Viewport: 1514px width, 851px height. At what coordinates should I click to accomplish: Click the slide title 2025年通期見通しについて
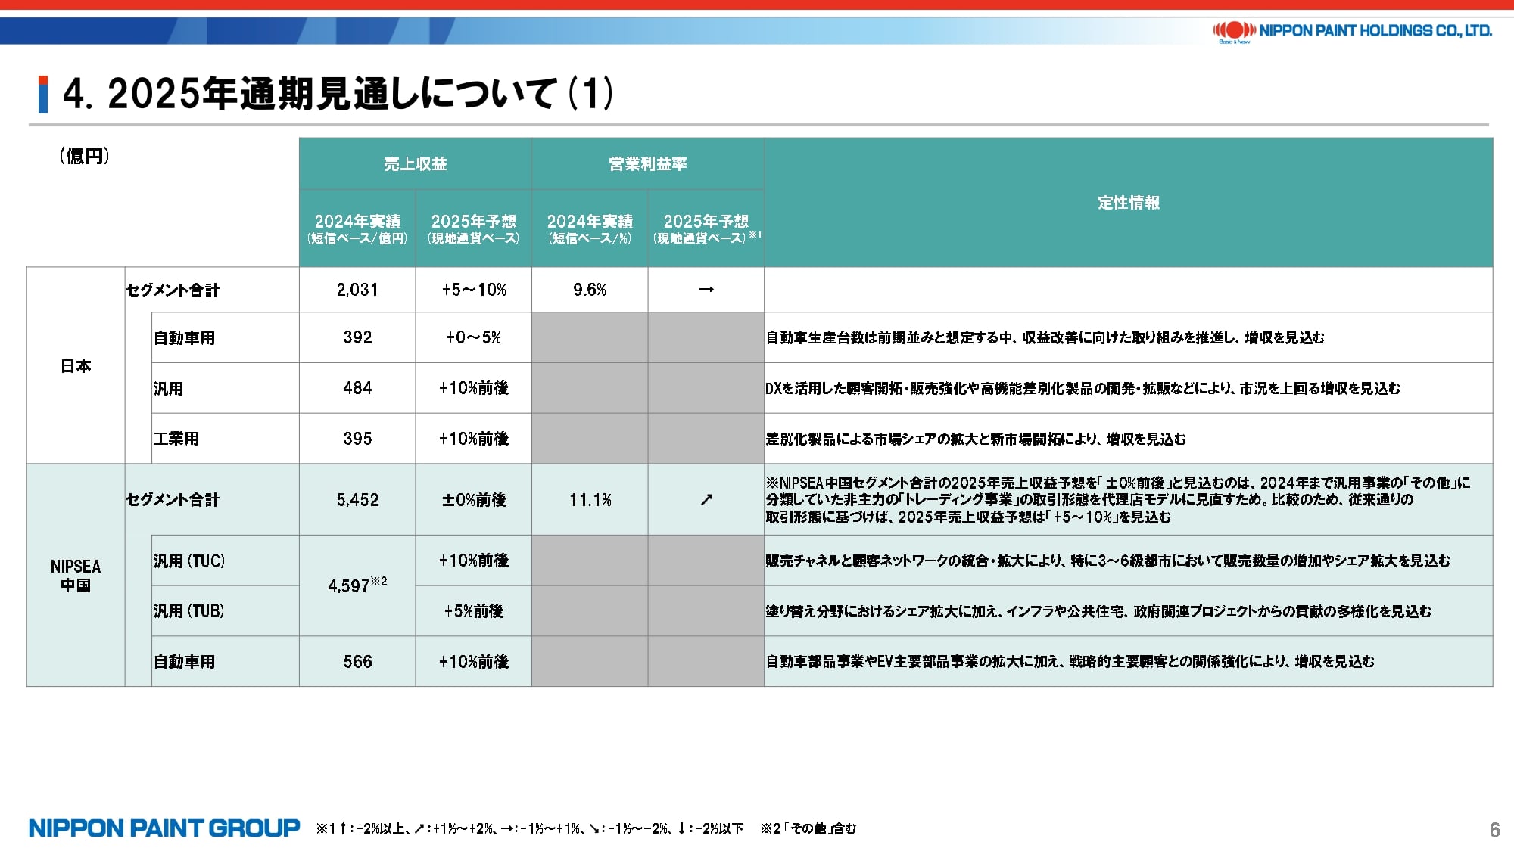(x=338, y=94)
